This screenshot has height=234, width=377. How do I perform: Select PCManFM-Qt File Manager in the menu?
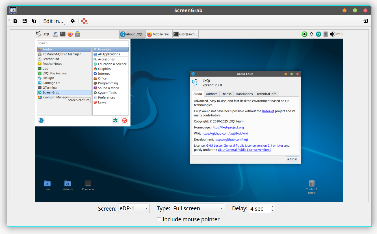click(x=64, y=54)
